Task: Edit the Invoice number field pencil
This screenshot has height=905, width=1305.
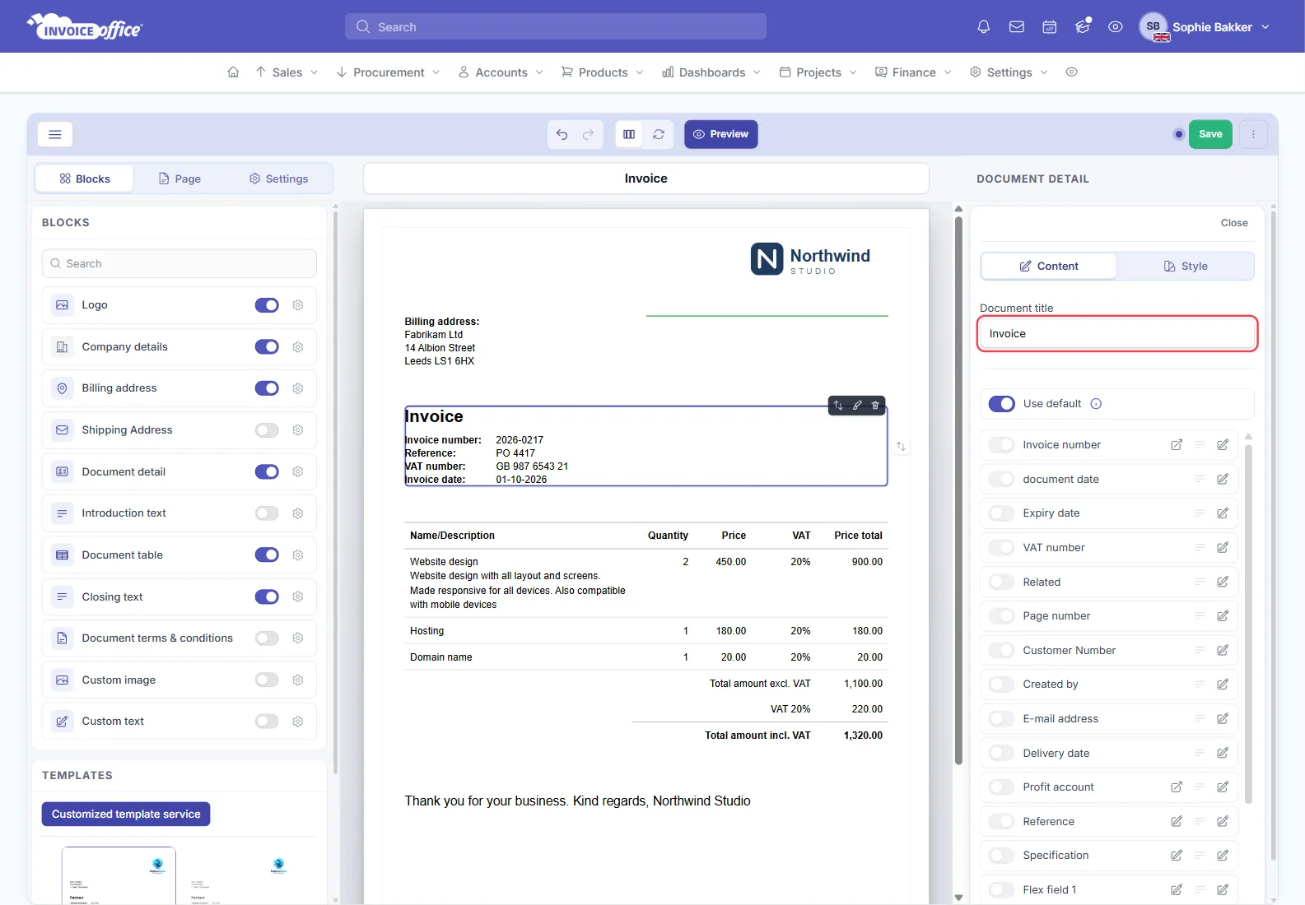Action: point(1223,445)
